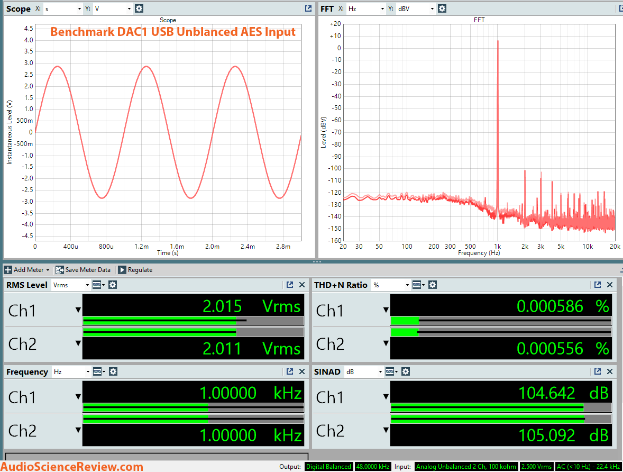Click the Save Meter Data icon

pos(60,269)
